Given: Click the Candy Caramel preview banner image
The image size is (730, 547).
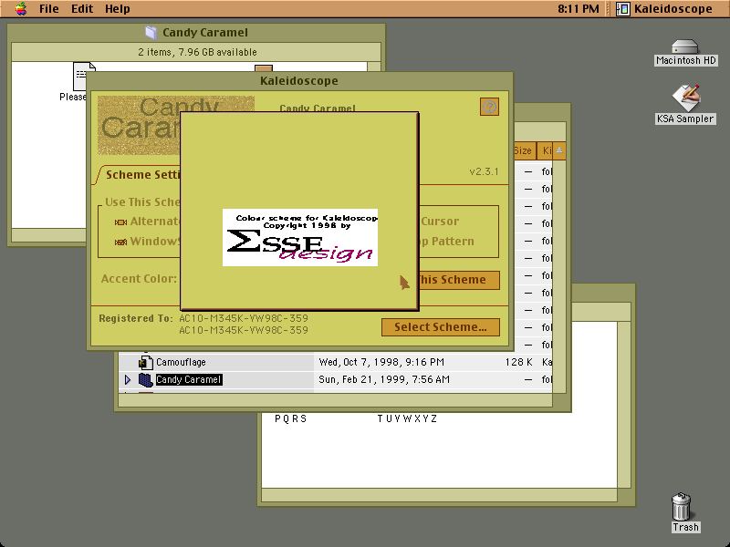Looking at the screenshot, I should [139, 125].
